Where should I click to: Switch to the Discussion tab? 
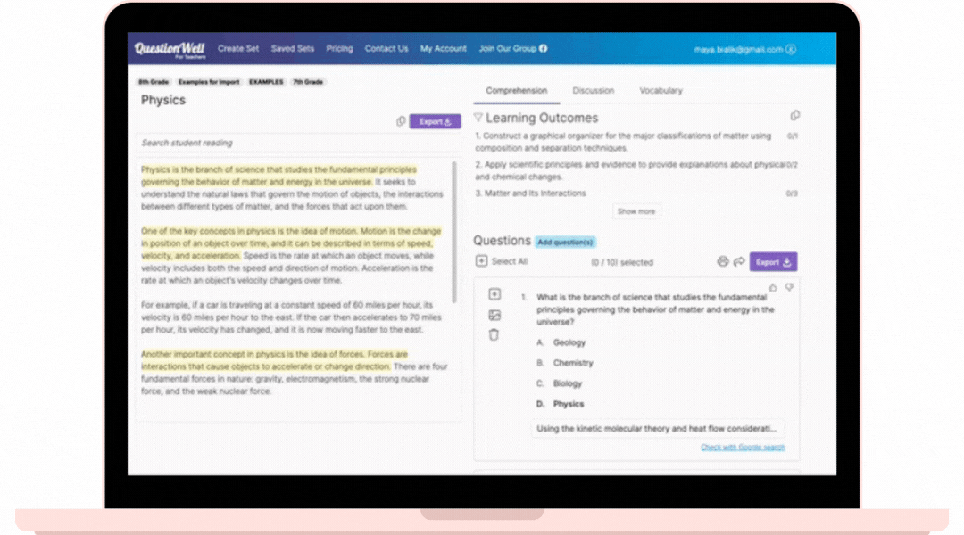coord(594,91)
